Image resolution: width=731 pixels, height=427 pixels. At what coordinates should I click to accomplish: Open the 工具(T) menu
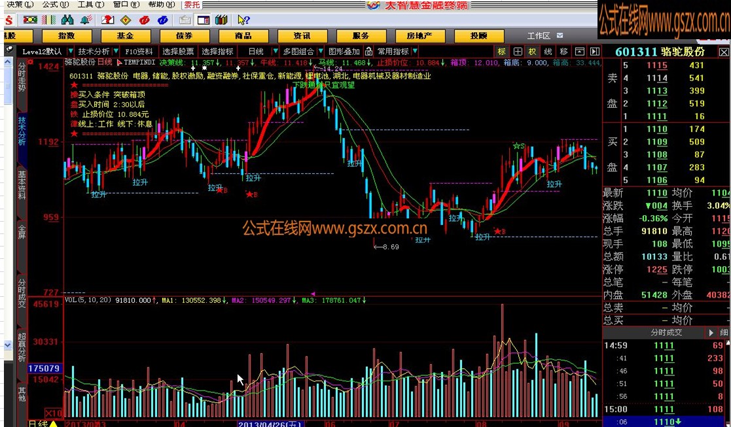pos(91,5)
